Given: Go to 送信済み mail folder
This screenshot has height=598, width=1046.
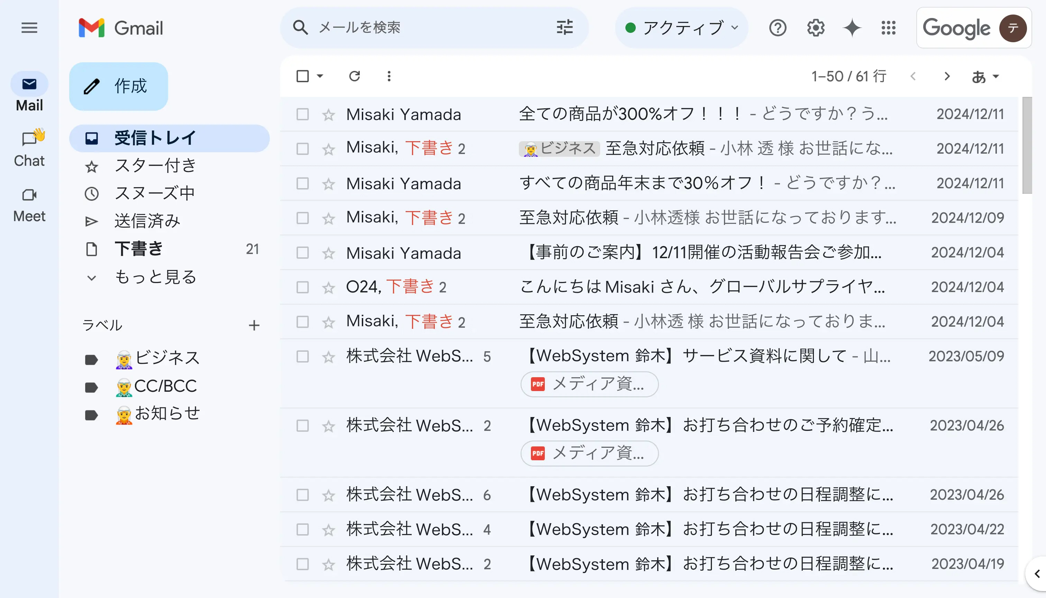Looking at the screenshot, I should [x=147, y=221].
